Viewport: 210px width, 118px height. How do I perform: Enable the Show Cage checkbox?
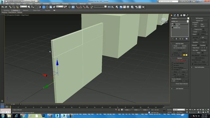173,55
